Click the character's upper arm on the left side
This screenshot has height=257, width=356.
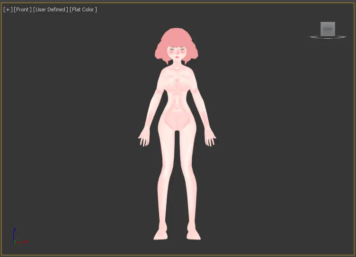click(157, 94)
